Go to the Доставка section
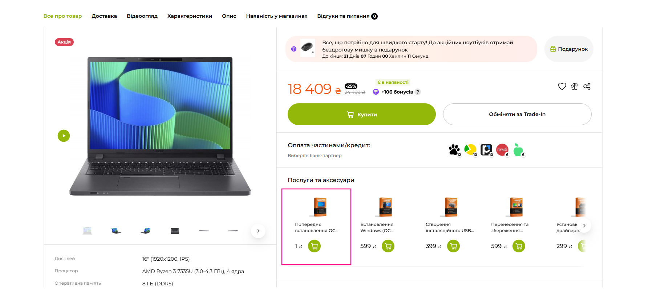Screen dimensions: 657x289 click(104, 16)
